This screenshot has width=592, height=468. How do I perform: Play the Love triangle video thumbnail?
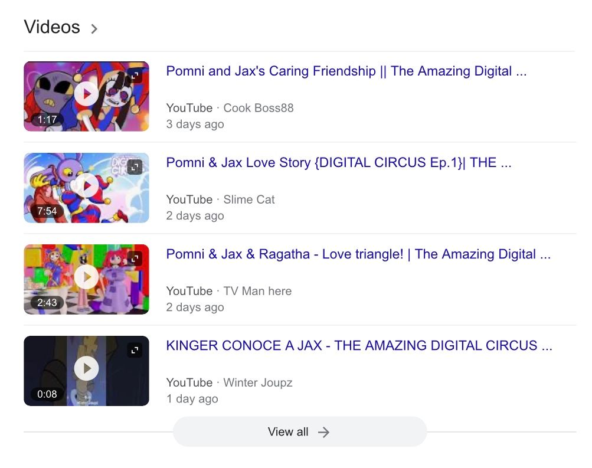tap(86, 277)
